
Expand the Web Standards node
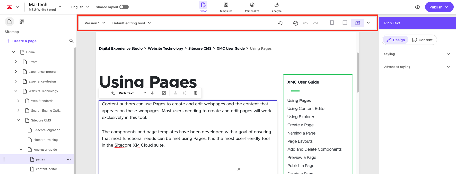[x=18, y=101]
